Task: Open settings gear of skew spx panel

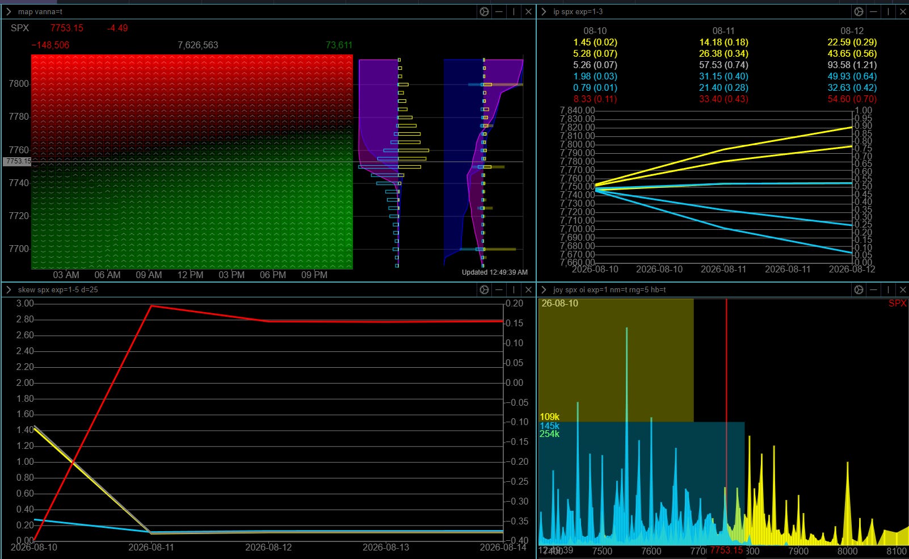Action: [484, 289]
